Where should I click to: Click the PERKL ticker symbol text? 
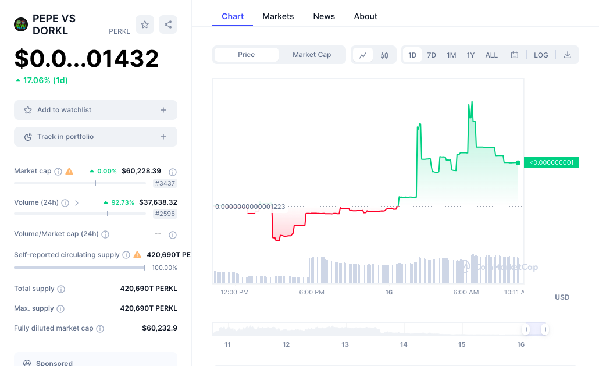(x=120, y=31)
